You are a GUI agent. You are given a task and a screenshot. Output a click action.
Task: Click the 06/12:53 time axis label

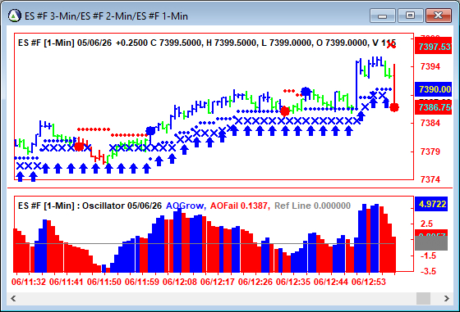tap(369, 282)
